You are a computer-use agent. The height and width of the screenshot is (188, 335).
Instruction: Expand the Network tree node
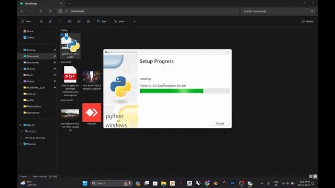(x=20, y=144)
